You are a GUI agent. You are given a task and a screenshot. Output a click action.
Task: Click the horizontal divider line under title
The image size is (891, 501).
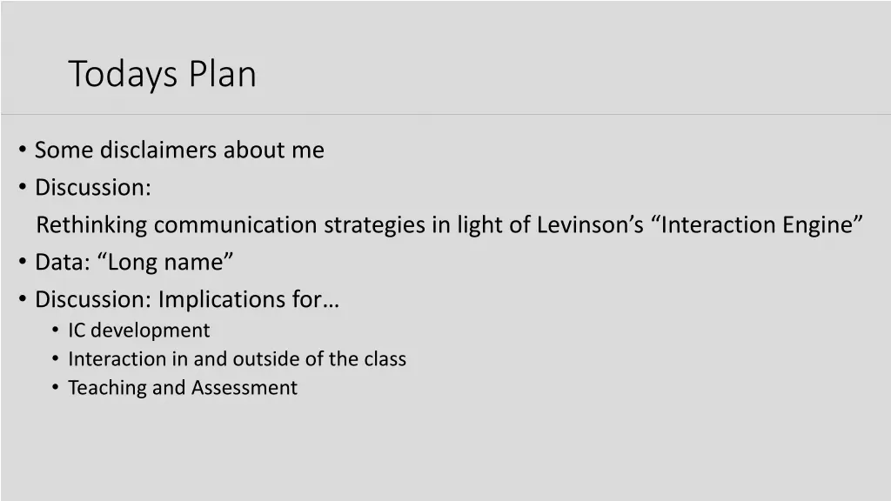445,114
